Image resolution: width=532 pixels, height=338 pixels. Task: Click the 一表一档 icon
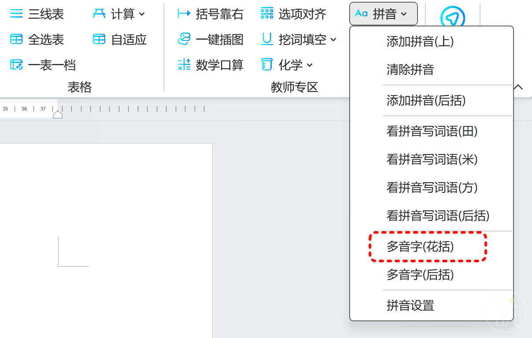(16, 65)
